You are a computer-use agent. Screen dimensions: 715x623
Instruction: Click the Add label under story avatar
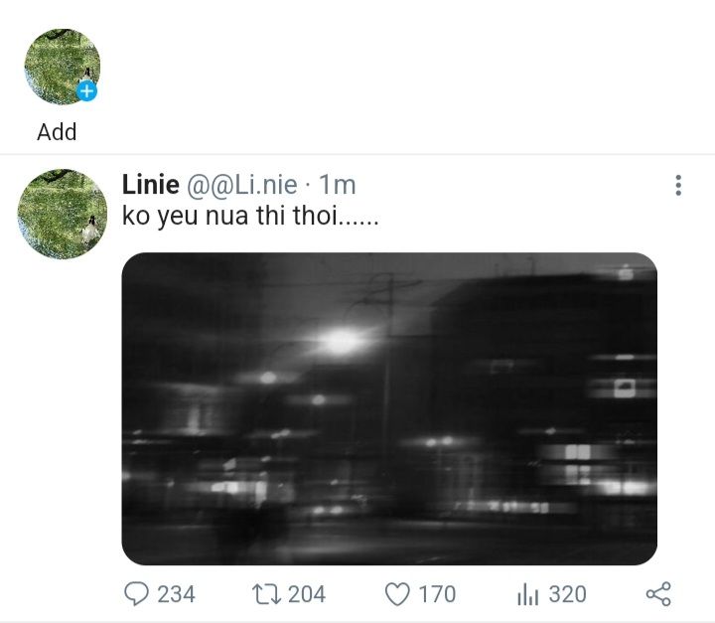(x=57, y=132)
